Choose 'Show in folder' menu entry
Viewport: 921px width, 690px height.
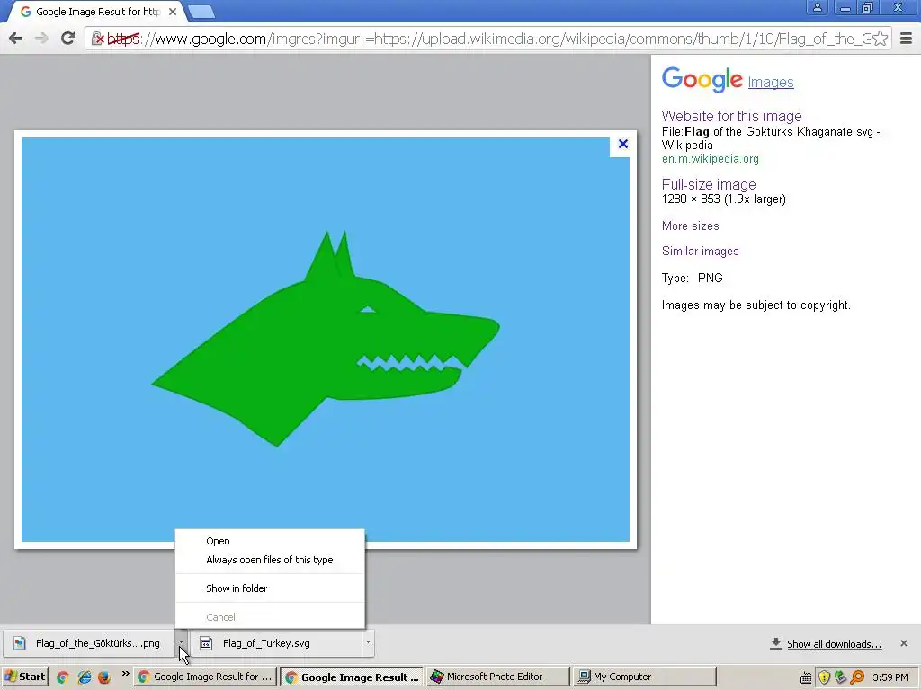(x=270, y=588)
